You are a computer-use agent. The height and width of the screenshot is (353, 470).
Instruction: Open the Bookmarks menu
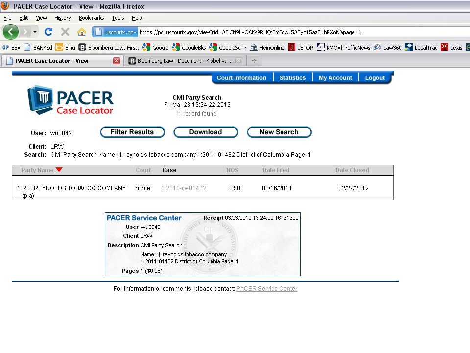click(91, 18)
